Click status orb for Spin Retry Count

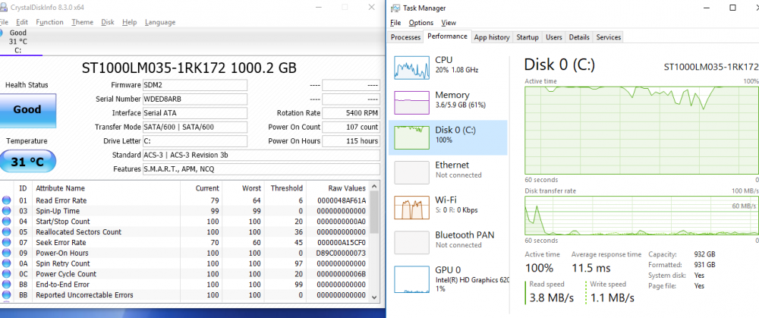pyautogui.click(x=6, y=264)
